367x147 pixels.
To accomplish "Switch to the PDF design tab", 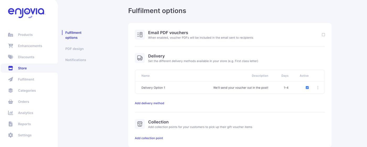I will 74,49.
